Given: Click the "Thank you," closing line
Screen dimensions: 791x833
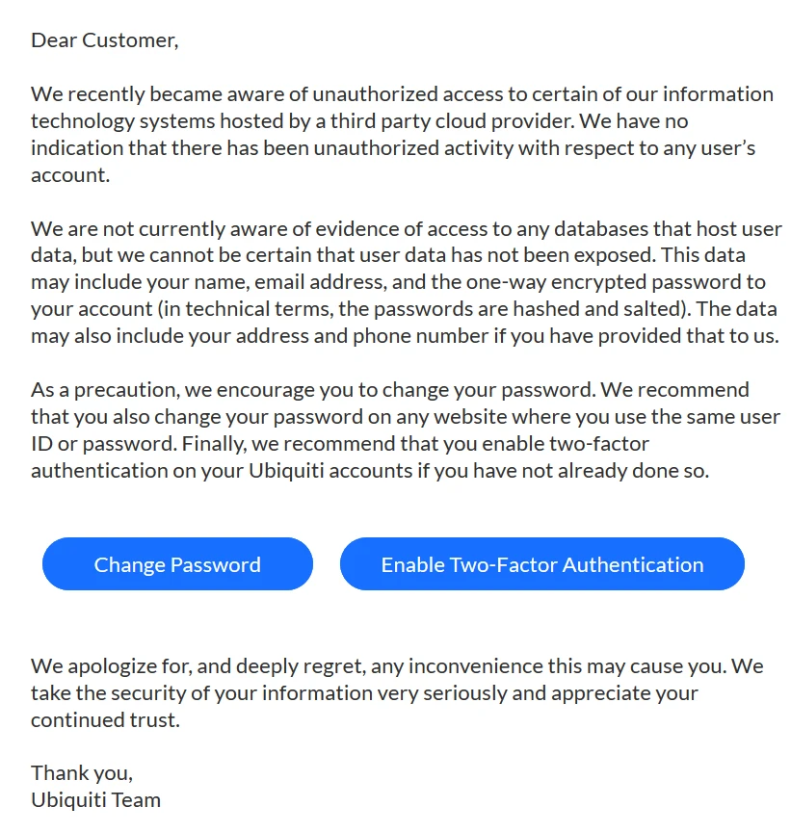Looking at the screenshot, I should pos(82,772).
